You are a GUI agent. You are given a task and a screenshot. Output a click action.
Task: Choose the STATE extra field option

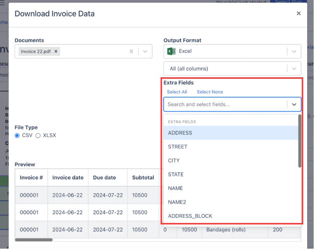click(231, 174)
